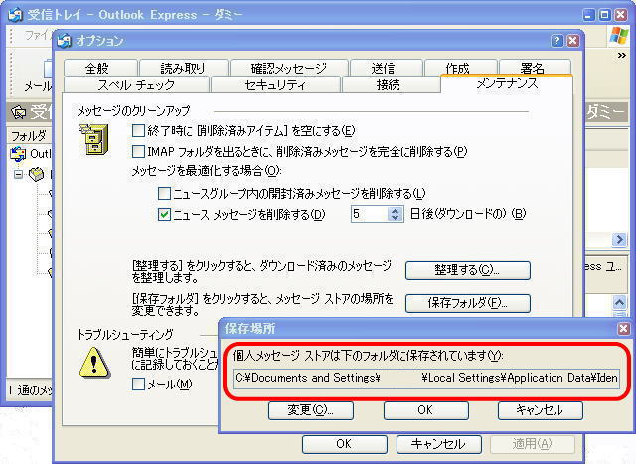Increase the days-after-download value
The height and width of the screenshot is (464, 636).
click(396, 210)
